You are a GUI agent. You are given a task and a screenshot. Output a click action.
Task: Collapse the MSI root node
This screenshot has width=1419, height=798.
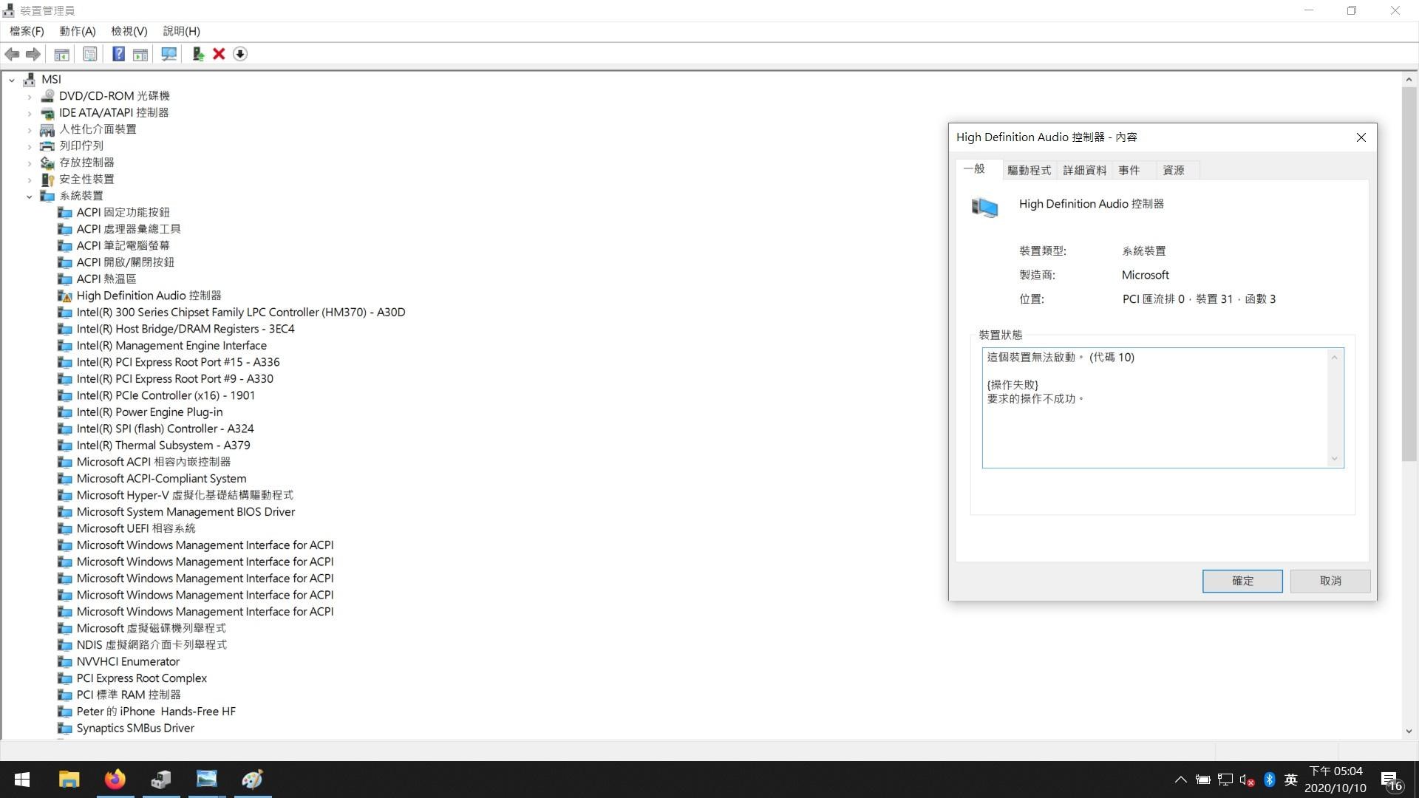point(12,79)
